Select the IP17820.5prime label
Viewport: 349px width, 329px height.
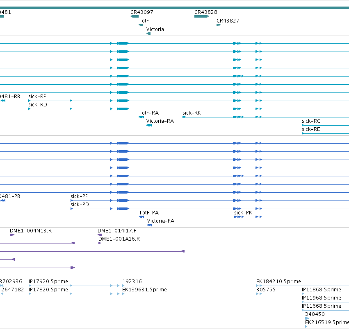tap(48, 290)
